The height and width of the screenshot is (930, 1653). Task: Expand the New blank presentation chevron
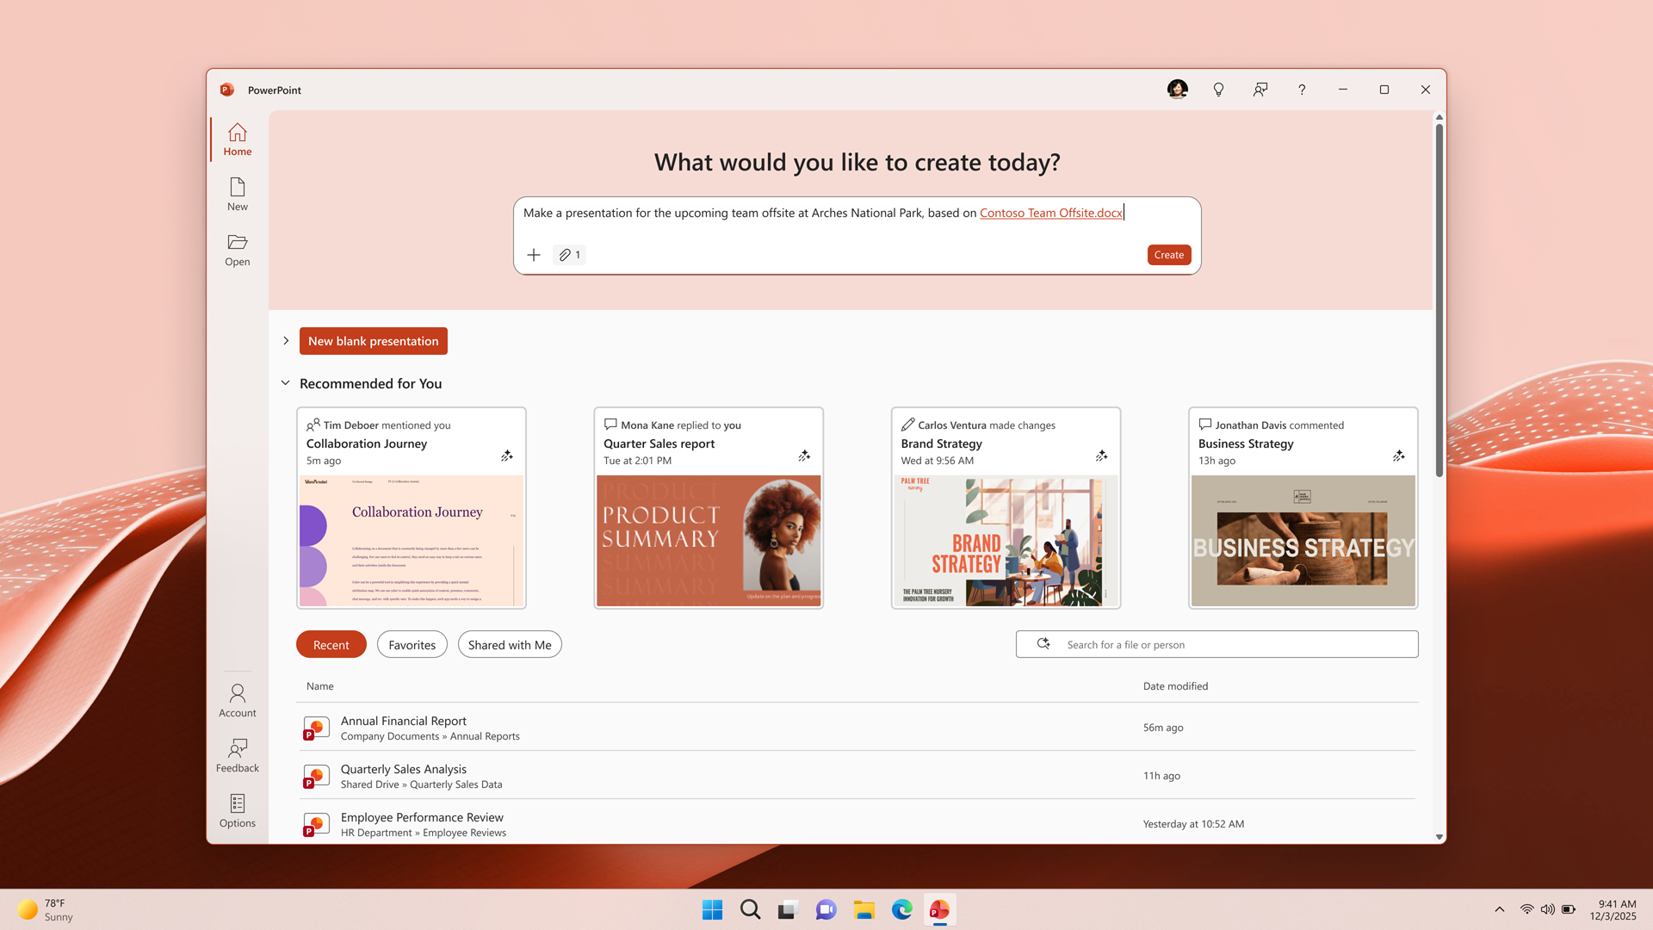(286, 341)
